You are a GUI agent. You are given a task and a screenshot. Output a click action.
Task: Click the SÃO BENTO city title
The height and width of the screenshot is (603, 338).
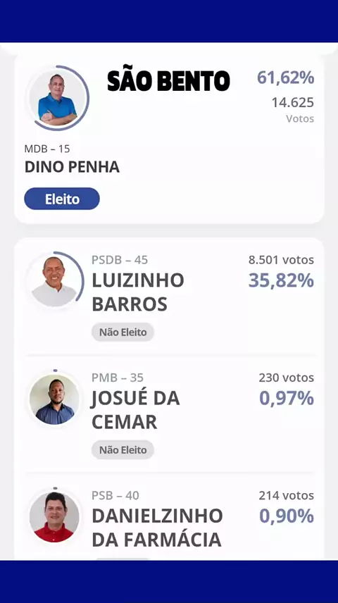(x=168, y=81)
